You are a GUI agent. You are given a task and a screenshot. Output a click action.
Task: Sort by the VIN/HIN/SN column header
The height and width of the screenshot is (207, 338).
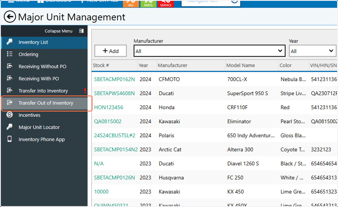[324, 65]
